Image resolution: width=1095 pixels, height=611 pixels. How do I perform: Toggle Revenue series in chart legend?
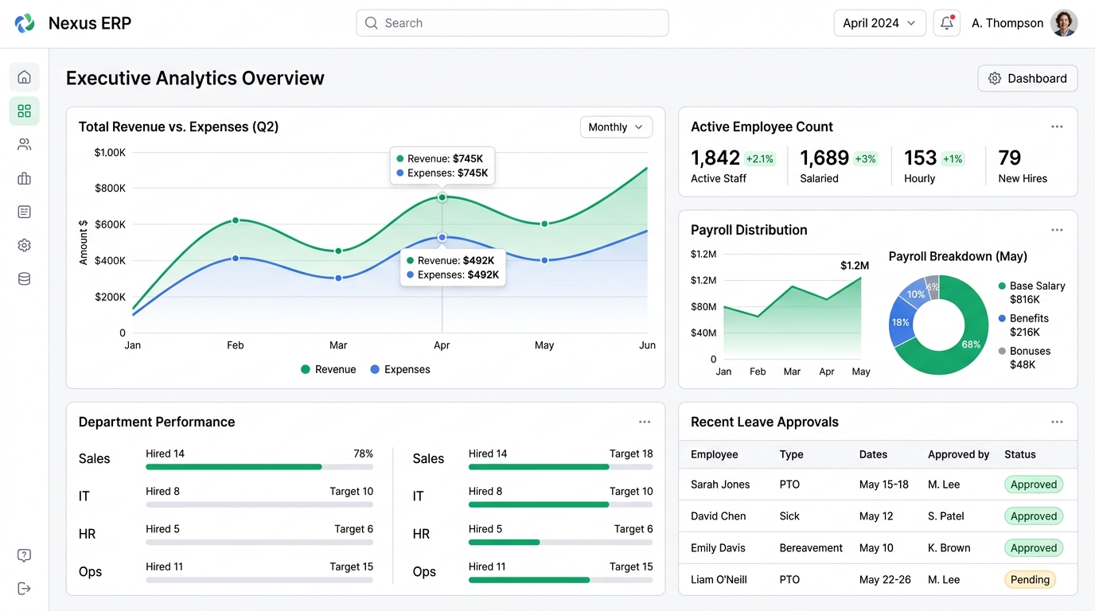[328, 369]
